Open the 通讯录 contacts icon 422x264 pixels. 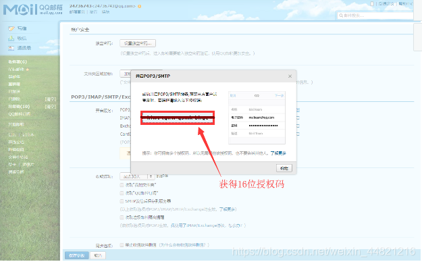[x=11, y=48]
